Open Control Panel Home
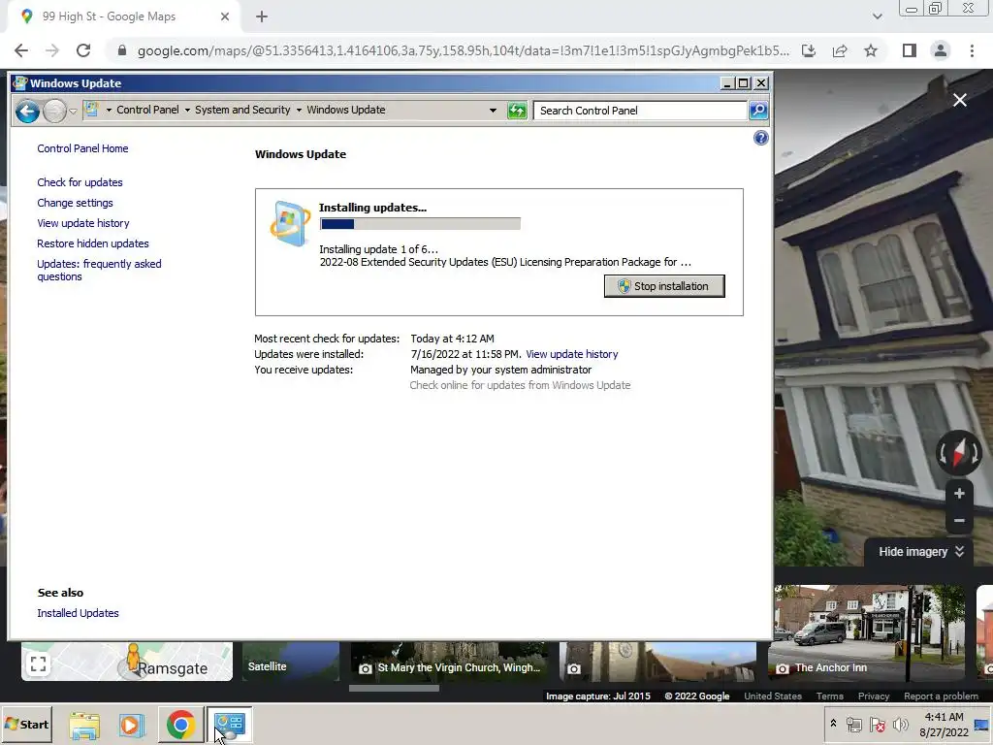 click(82, 148)
